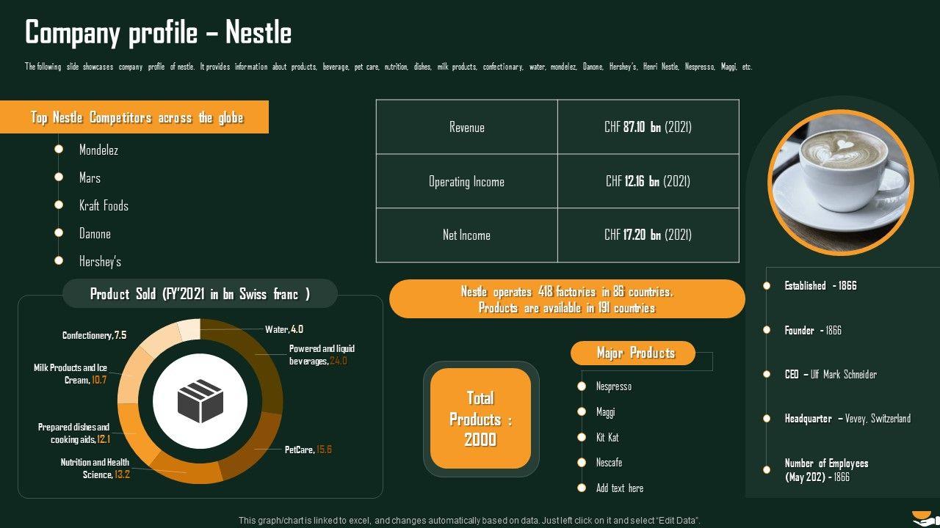Click the bullet marker beside Headquarter
Screen dimensions: 940x528
click(767, 419)
